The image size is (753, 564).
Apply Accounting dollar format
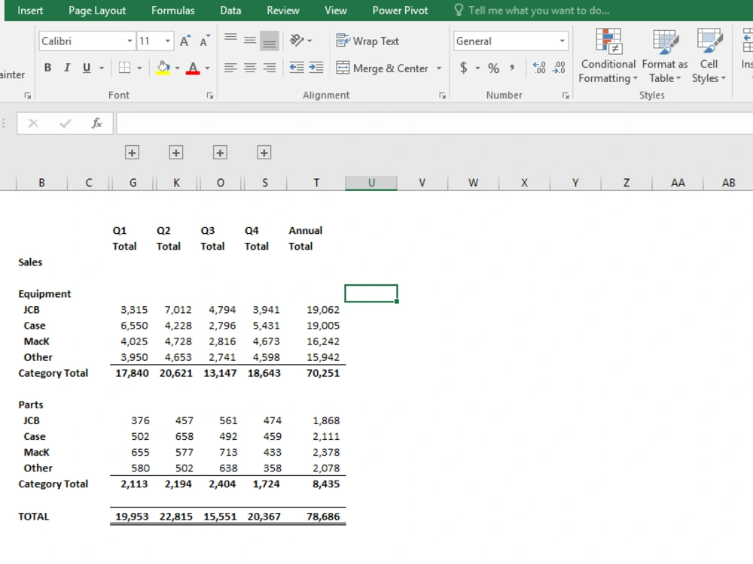463,68
